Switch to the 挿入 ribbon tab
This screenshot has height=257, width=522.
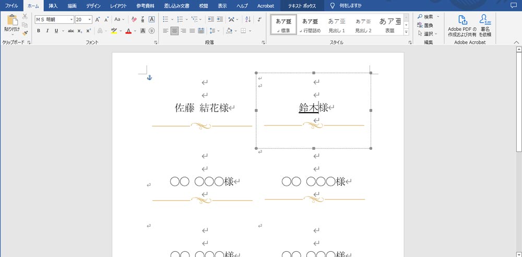coord(53,5)
